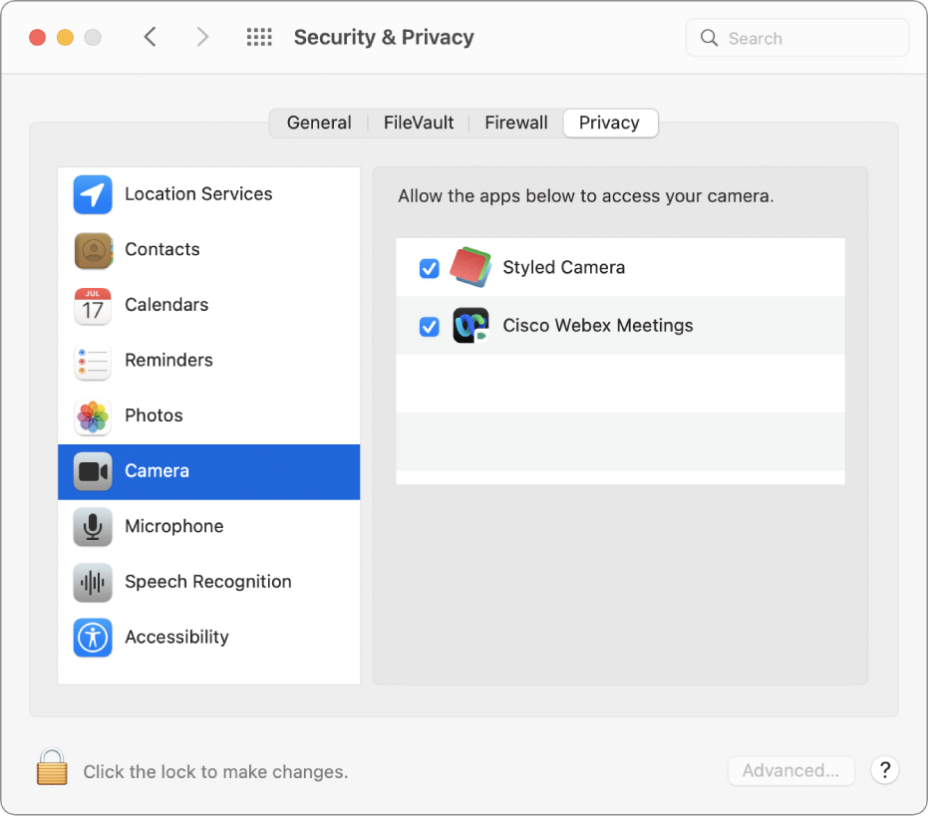928x816 pixels.
Task: Disable Cisco Webex Meetings camera access
Action: tap(430, 326)
